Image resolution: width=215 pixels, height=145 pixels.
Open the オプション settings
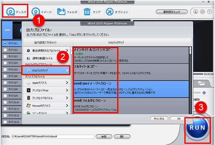(x=117, y=12)
